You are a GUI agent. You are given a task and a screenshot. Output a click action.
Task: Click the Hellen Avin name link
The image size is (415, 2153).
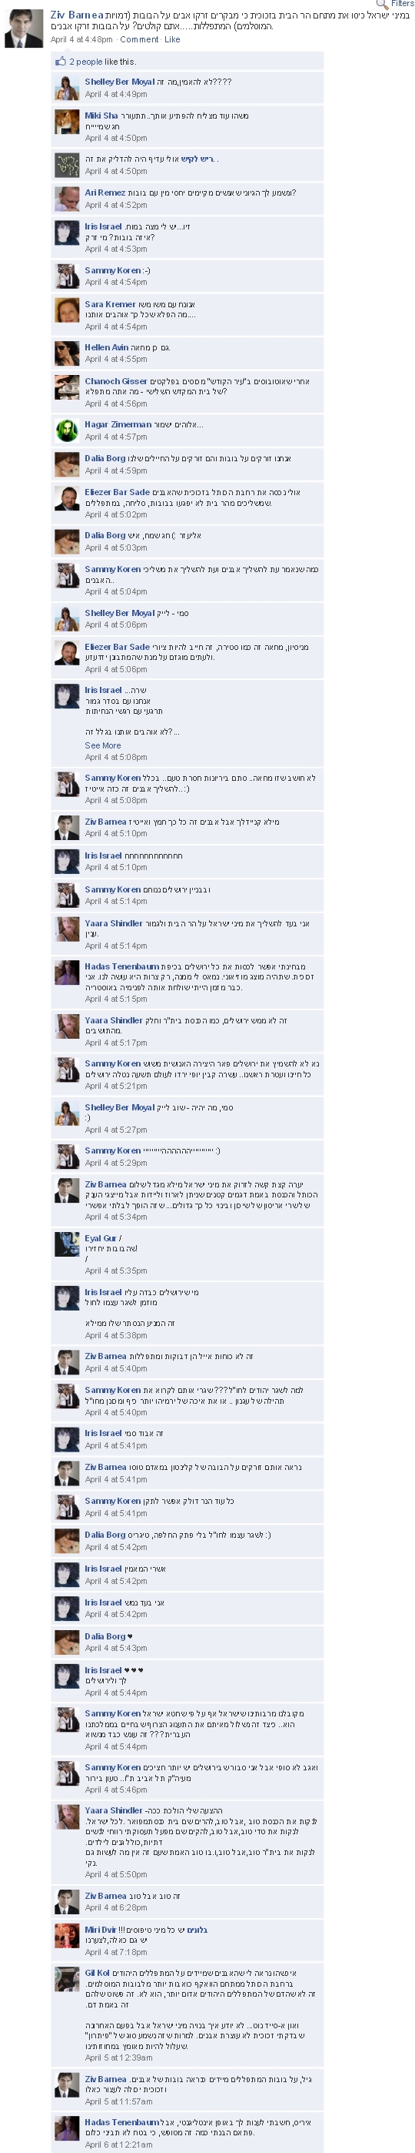107,348
